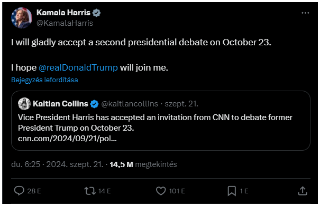Viewport: 320px width, 206px height.
Task: Click the Bejegyzés lefordítása translate link
Action: 44,80
